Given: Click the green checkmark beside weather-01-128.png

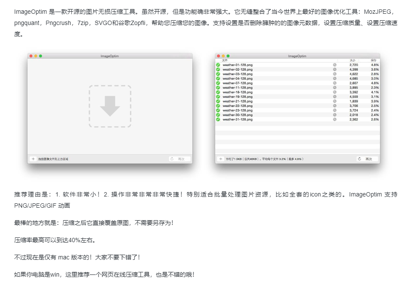Looking at the screenshot, I should pos(218,65).
